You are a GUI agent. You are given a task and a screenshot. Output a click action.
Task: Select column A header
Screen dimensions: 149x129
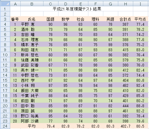coord(15,4)
